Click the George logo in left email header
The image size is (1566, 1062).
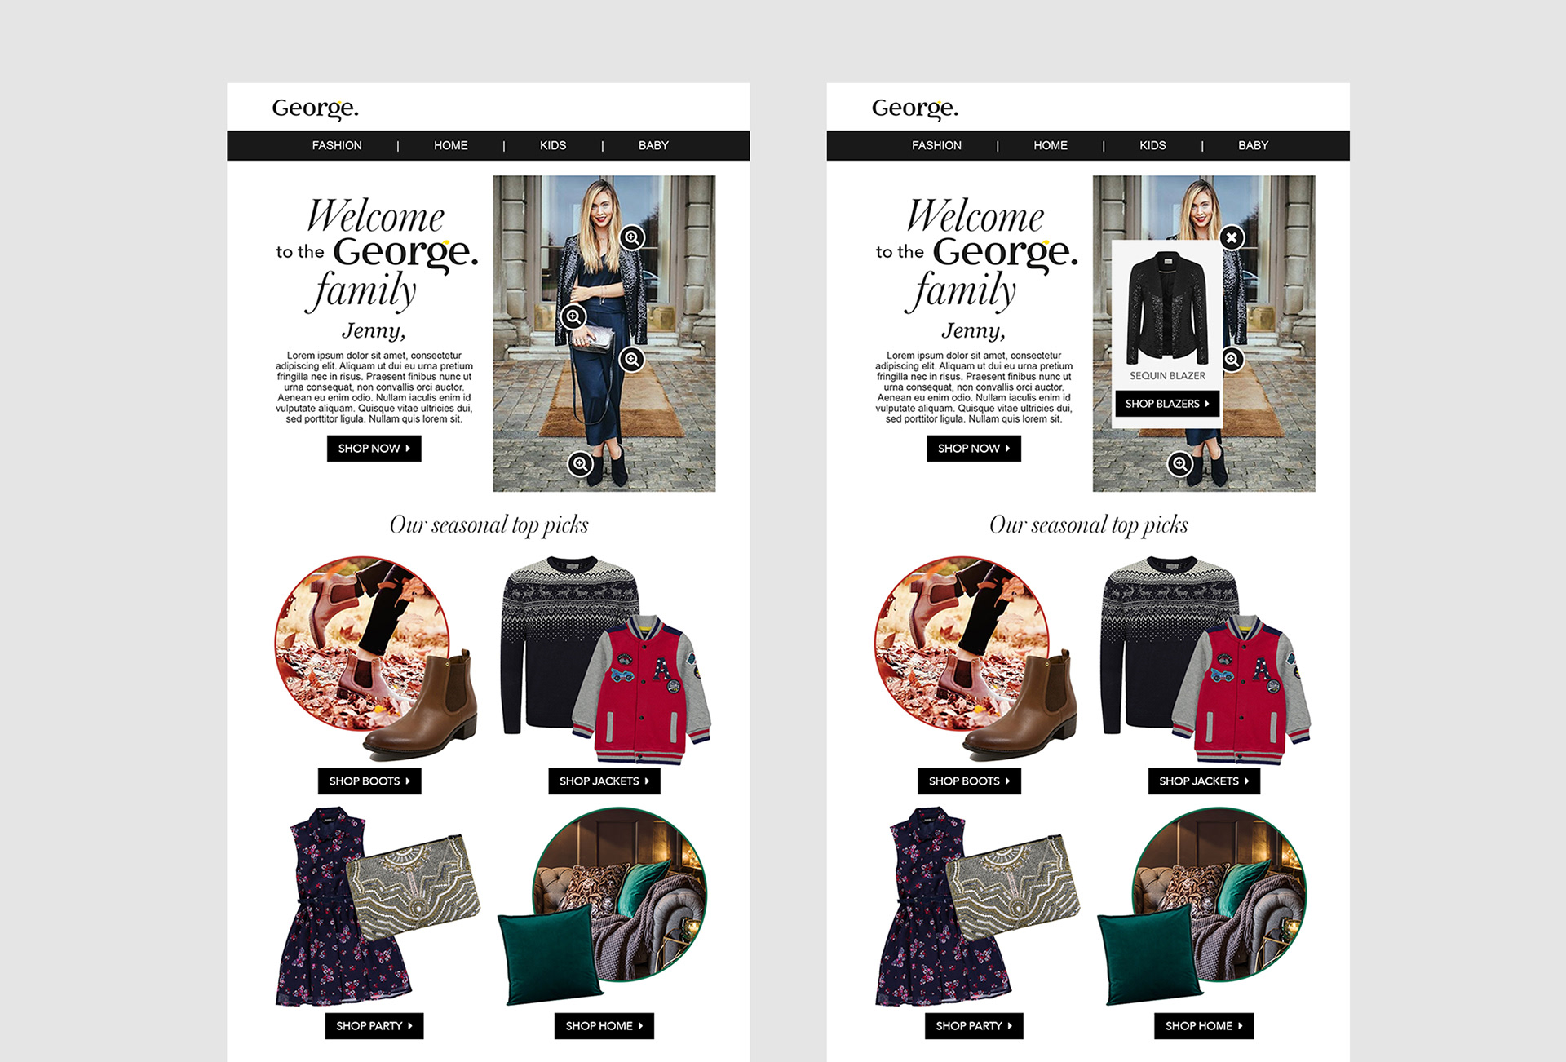[x=315, y=108]
